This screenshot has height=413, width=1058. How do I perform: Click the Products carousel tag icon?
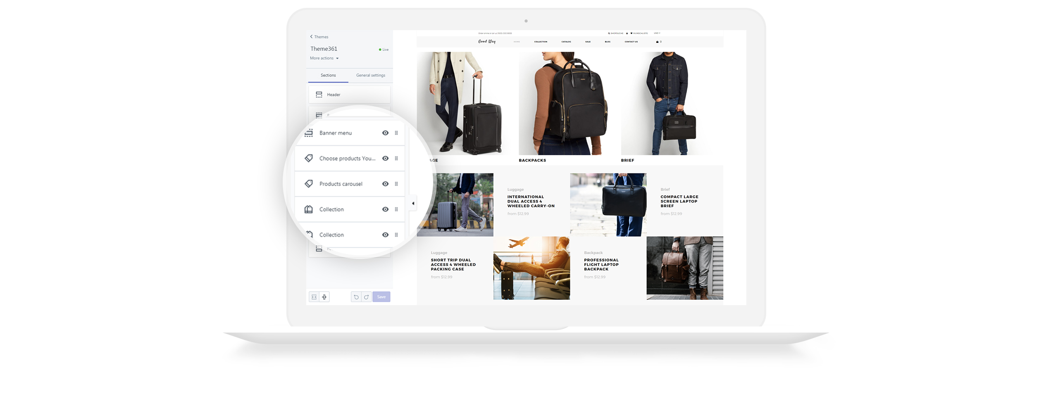pos(309,184)
